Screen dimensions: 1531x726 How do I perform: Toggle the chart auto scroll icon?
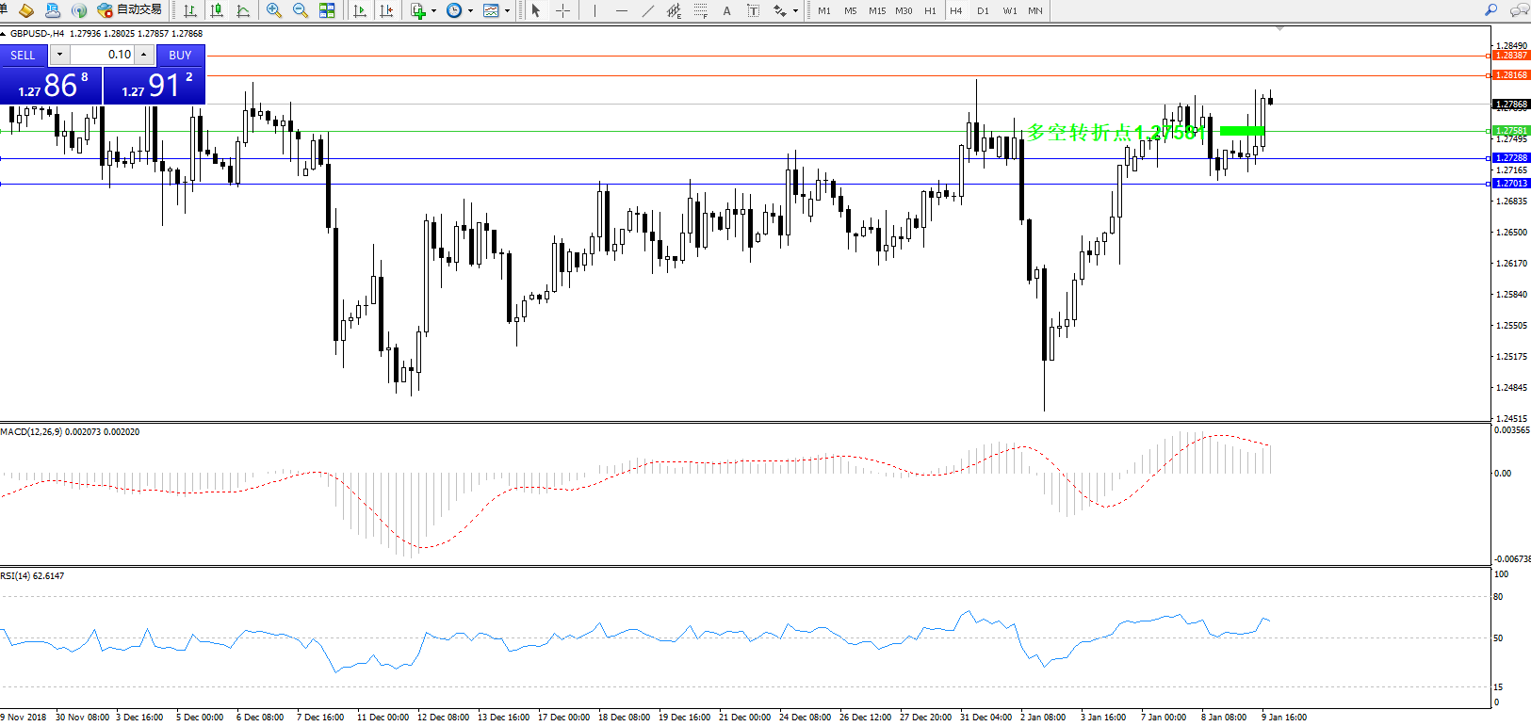point(359,10)
